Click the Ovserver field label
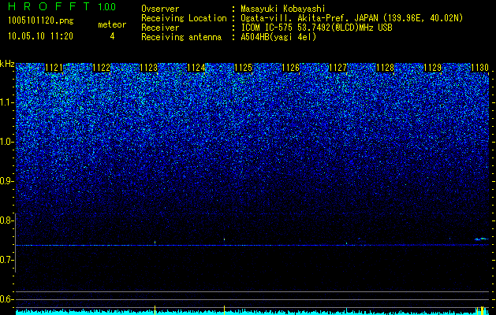Image resolution: width=496 pixels, height=315 pixels. (x=160, y=9)
